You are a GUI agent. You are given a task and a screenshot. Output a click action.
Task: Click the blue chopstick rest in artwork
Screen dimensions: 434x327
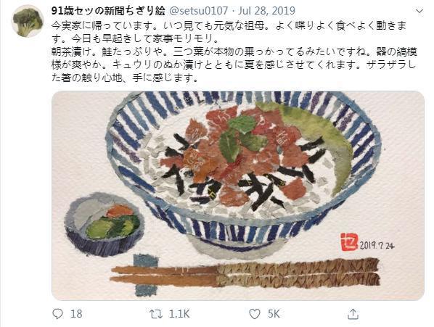pyautogui.click(x=146, y=275)
